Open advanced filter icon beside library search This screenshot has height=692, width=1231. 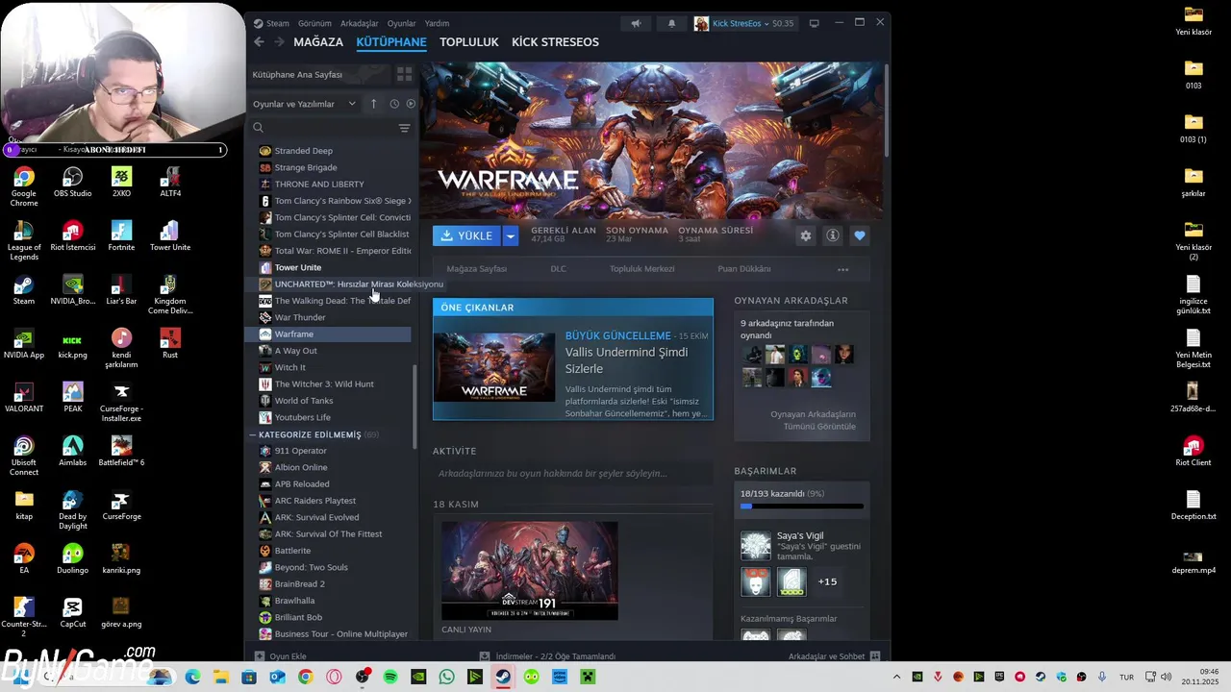click(404, 128)
